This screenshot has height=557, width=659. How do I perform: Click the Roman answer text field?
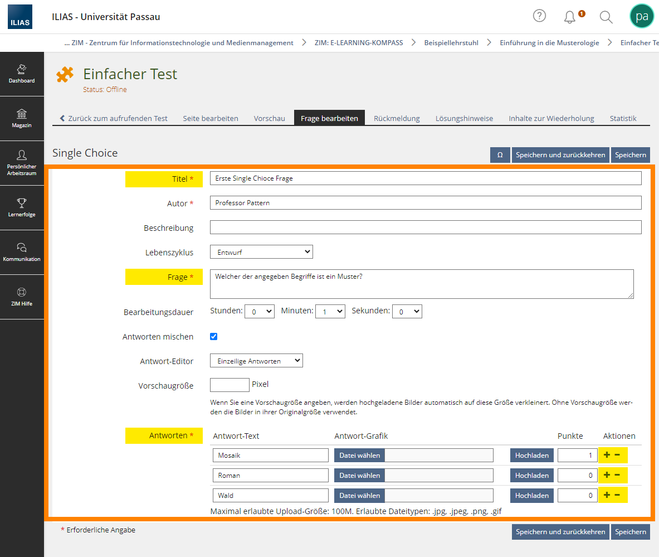tap(271, 476)
